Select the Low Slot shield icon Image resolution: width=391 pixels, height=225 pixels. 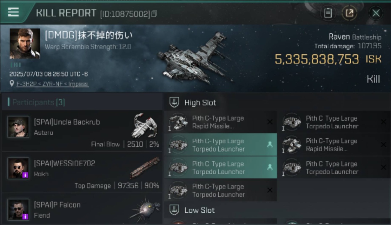pyautogui.click(x=174, y=210)
